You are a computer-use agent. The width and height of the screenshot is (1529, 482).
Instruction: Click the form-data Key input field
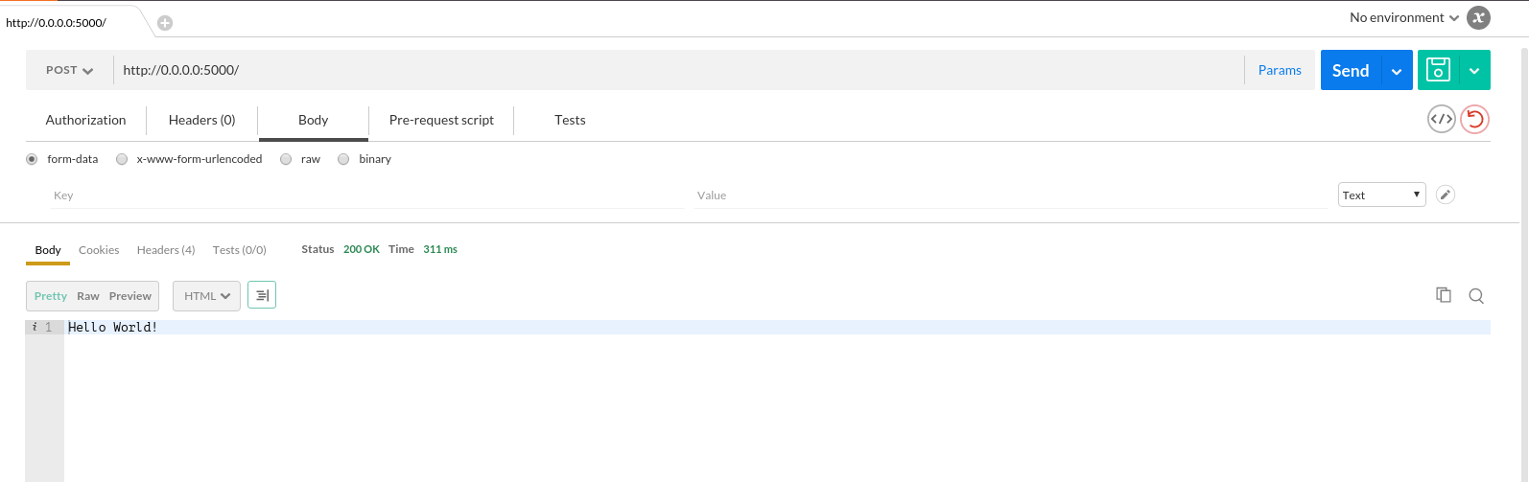tap(365, 195)
